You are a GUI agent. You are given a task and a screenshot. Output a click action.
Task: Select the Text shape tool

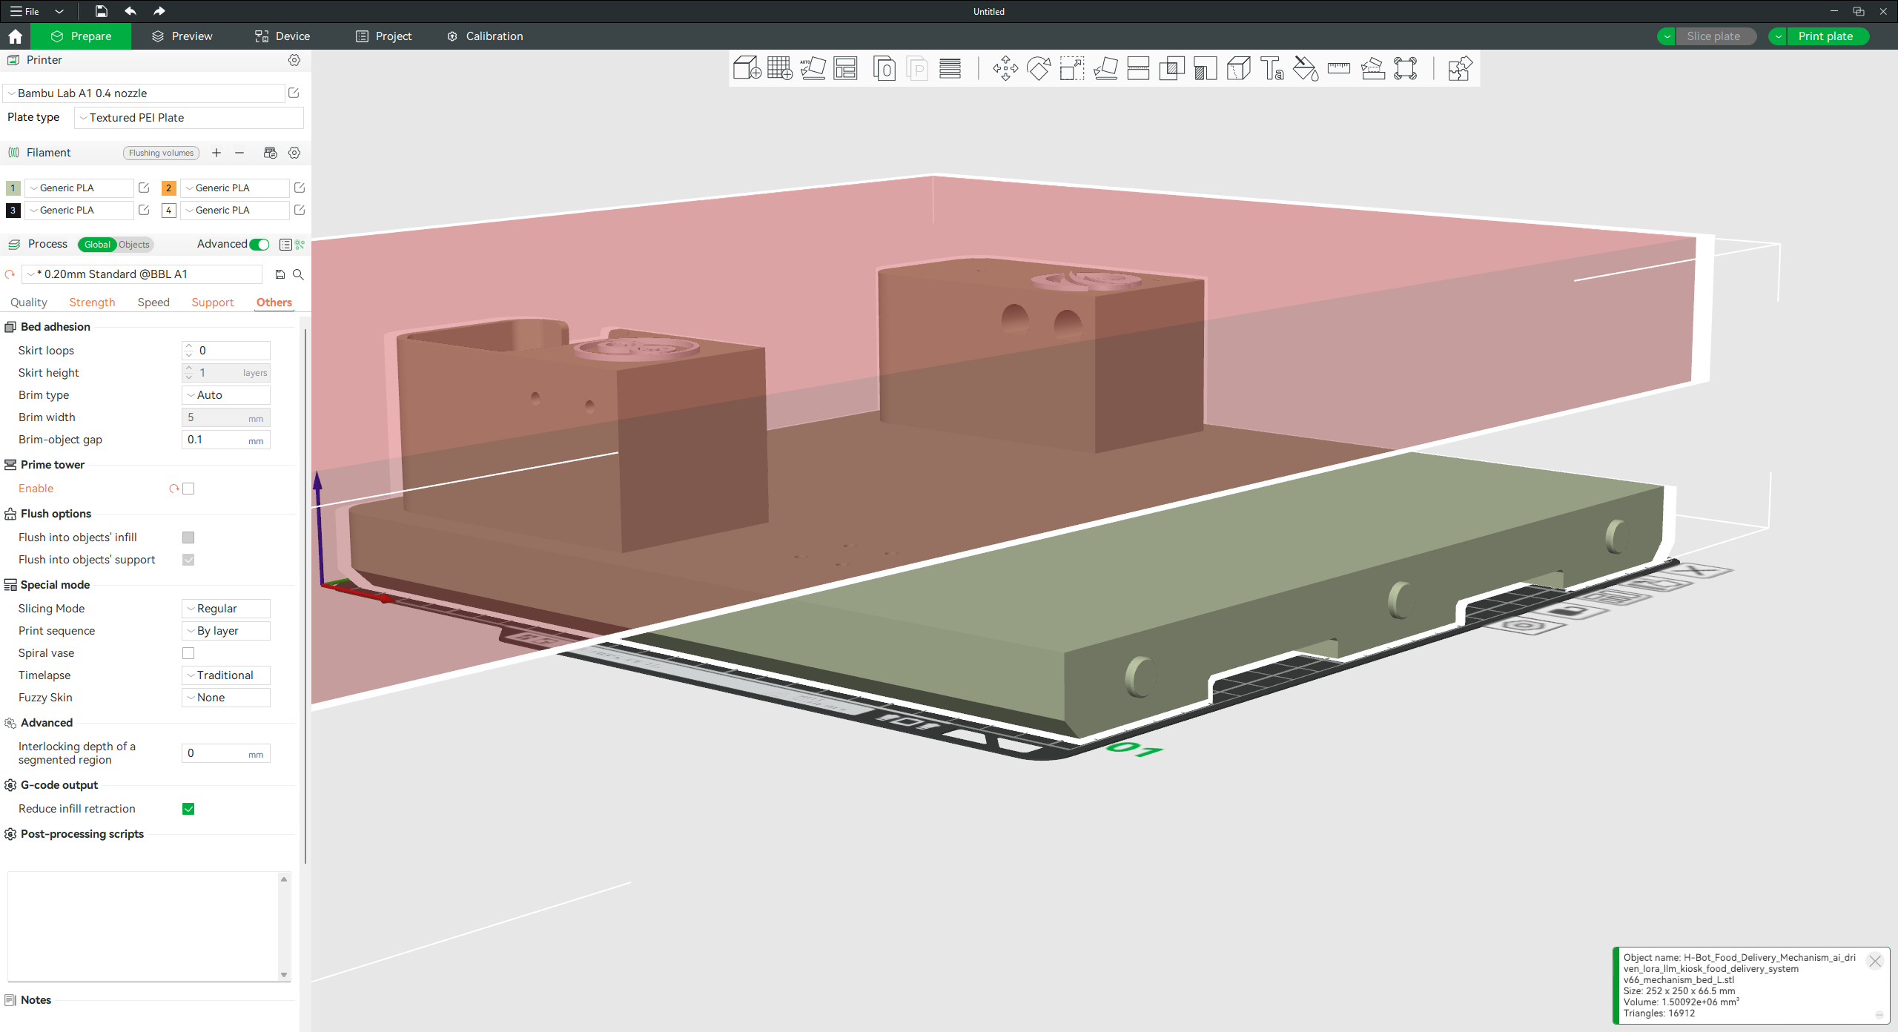coord(1272,68)
